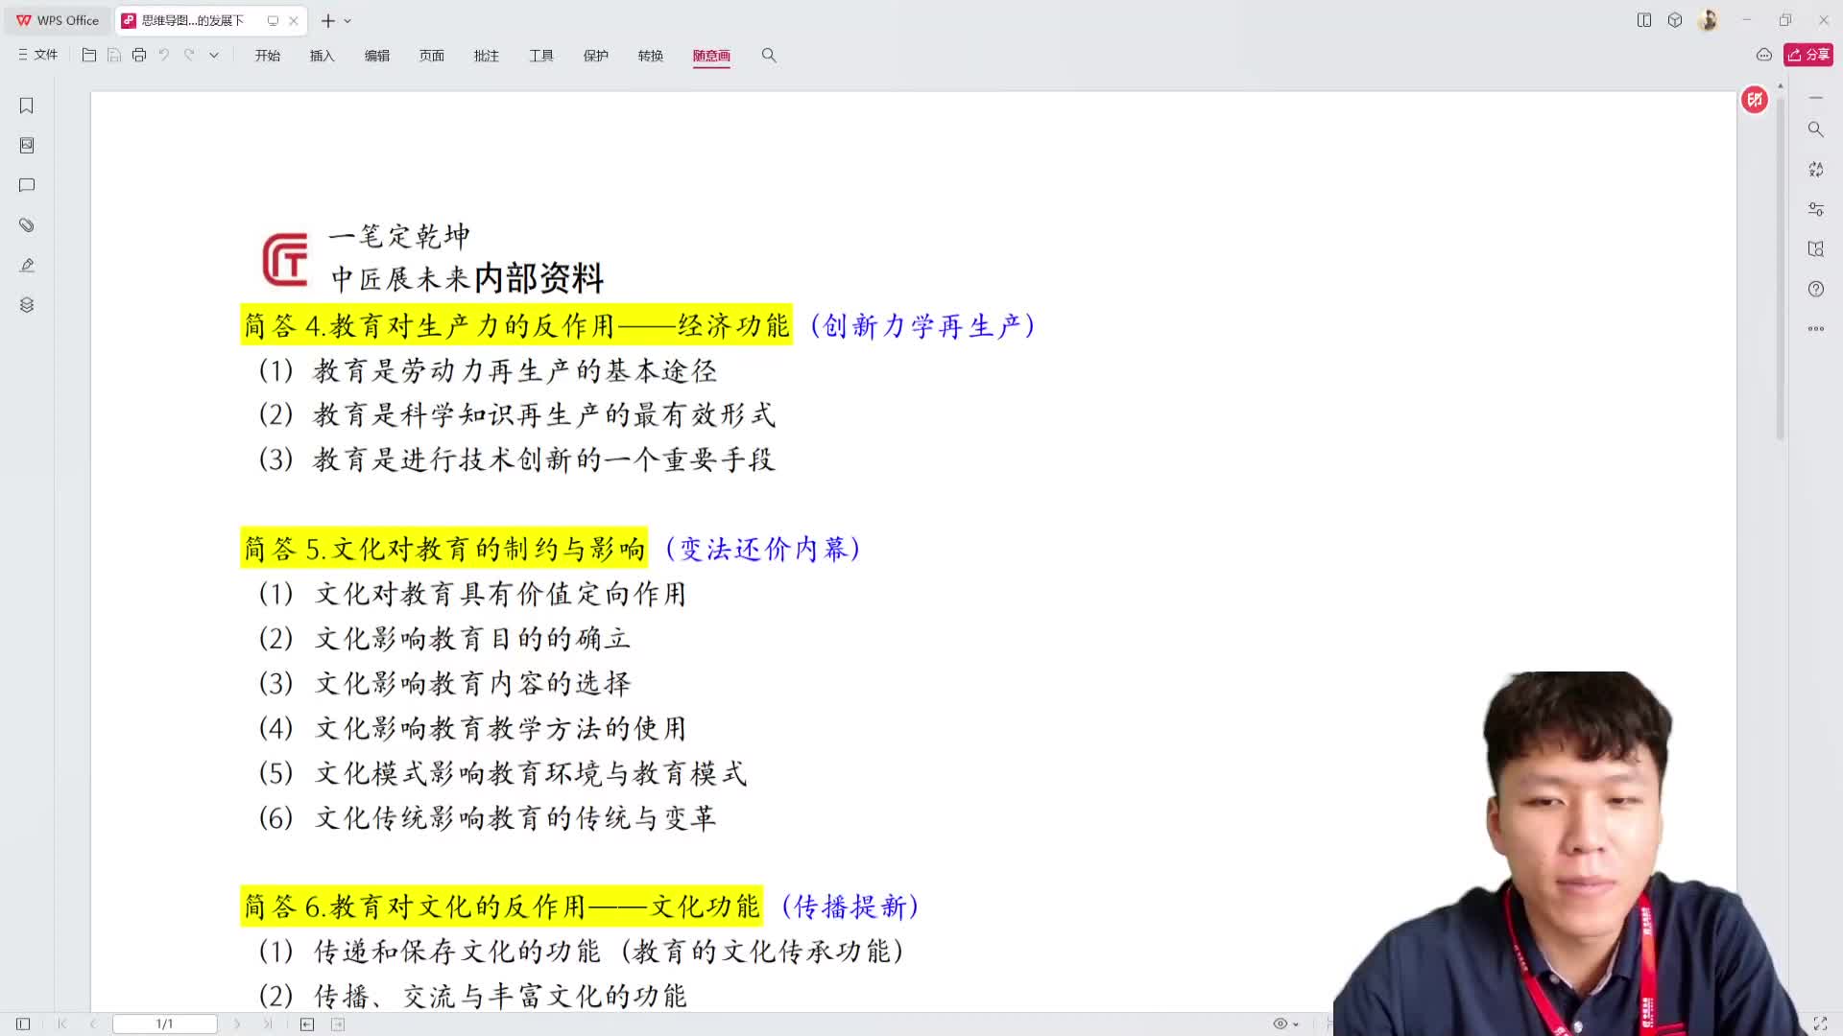Open the translate icon on the right sidebar
Image resolution: width=1843 pixels, height=1036 pixels.
1815,169
